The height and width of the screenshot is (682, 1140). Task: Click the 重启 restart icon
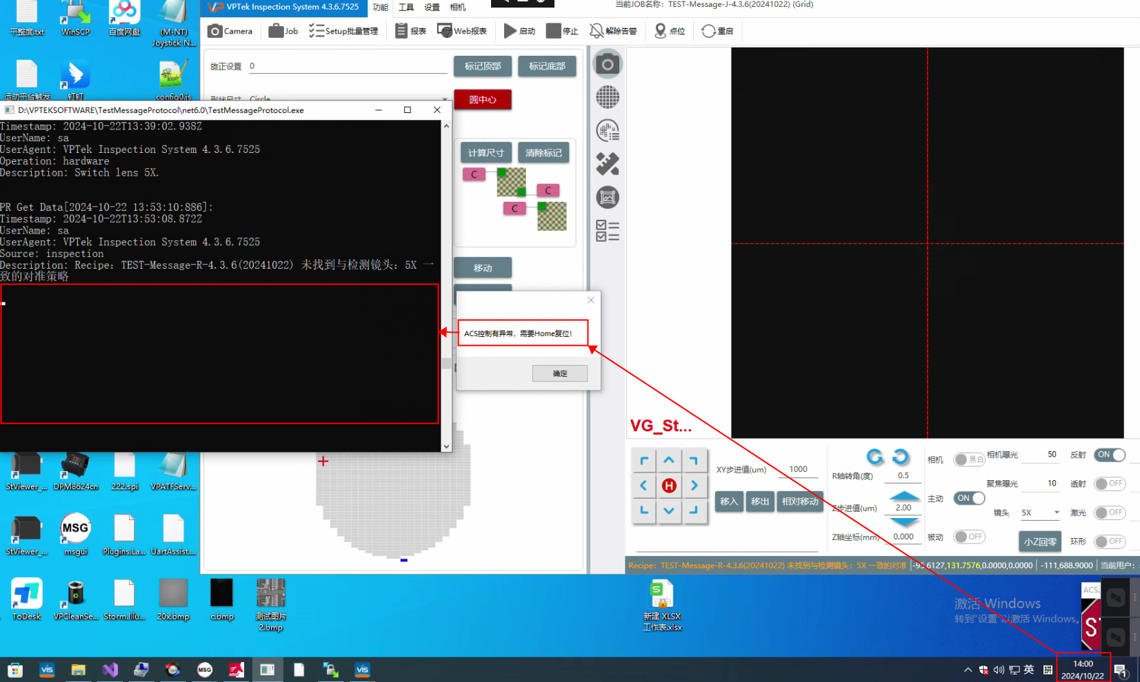pos(717,31)
